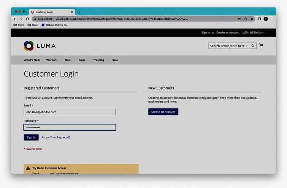Open the Chrome three-dot menu

coord(272,19)
